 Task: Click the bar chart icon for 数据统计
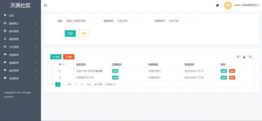tap(5, 23)
